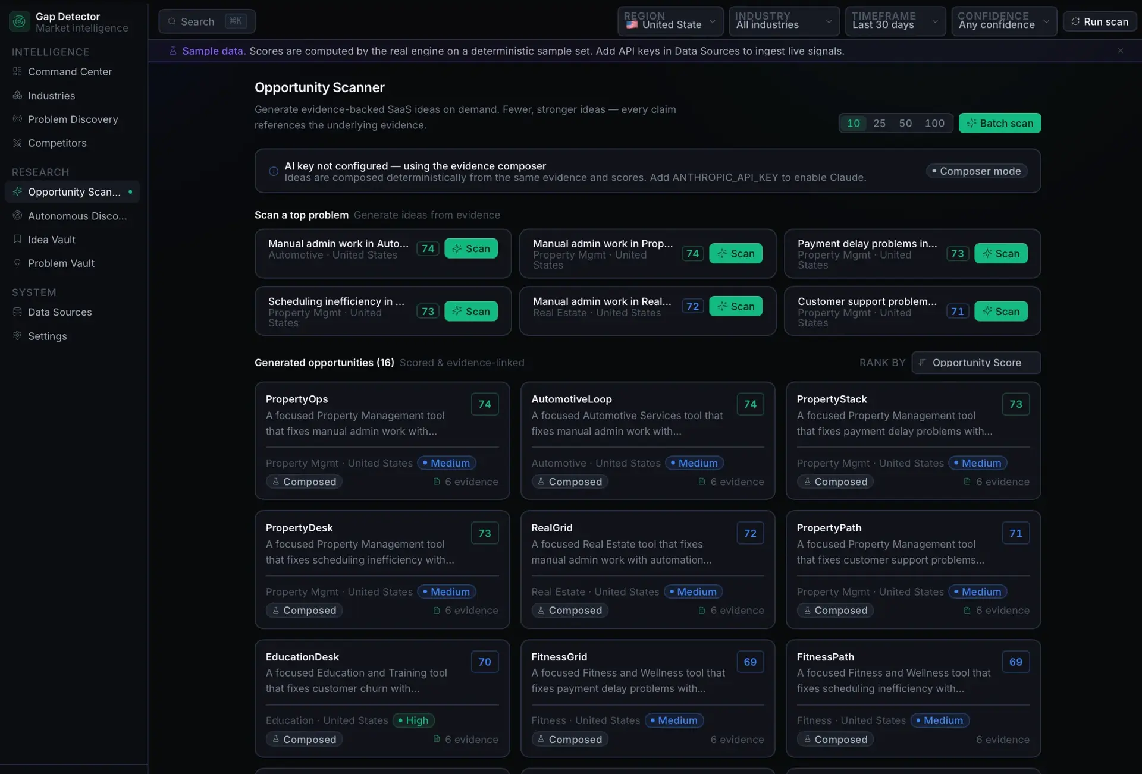Image resolution: width=1142 pixels, height=774 pixels.
Task: Open the Rank By Opportunity Score dropdown
Action: pyautogui.click(x=976, y=362)
